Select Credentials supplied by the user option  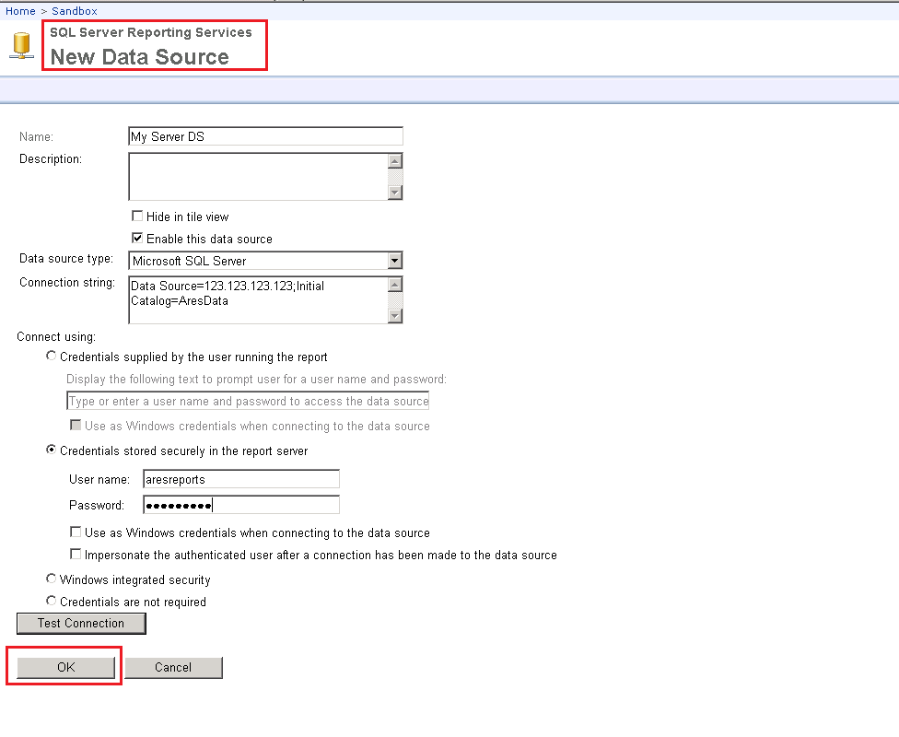51,356
